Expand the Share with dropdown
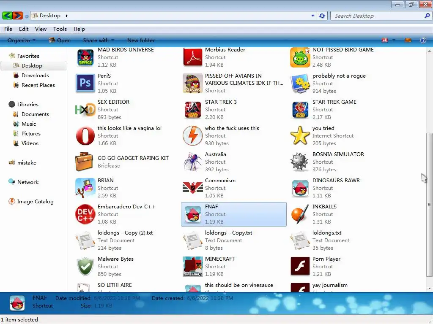This screenshot has height=324, width=433. (99, 40)
